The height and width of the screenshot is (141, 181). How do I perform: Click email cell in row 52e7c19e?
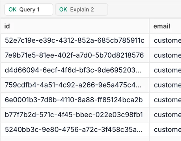(x=165, y=41)
